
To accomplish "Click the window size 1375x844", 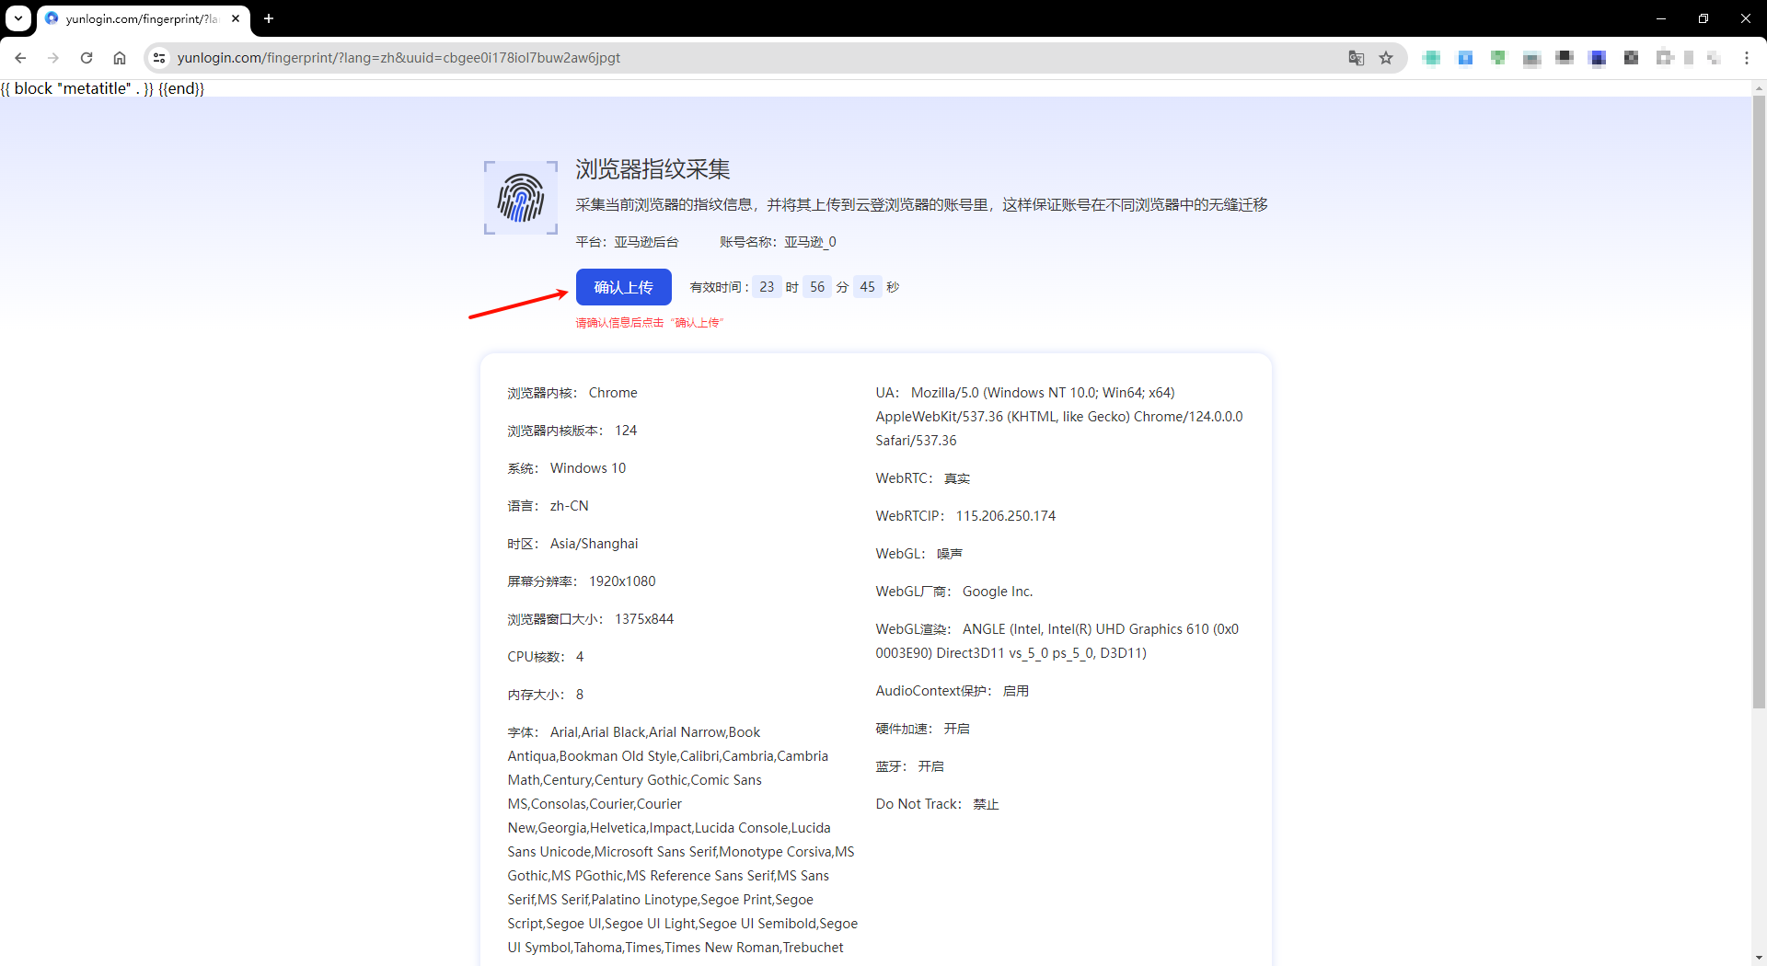I will pyautogui.click(x=644, y=619).
